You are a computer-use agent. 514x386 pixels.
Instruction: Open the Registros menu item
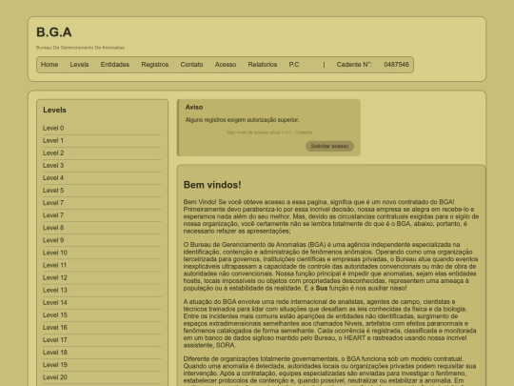tap(155, 65)
